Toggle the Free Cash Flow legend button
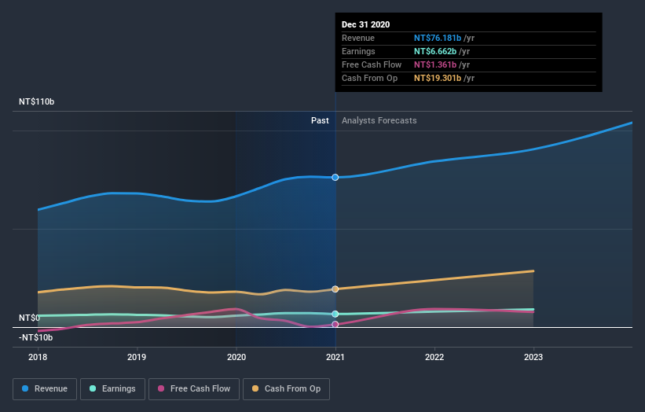The image size is (645, 412). [194, 389]
